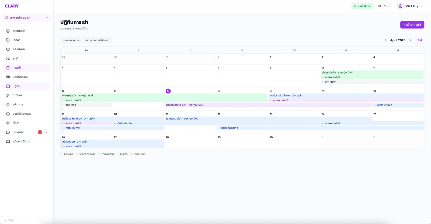Viewport: 431px width, 224px height.
Task: Click the clock icon beside ประวัติกิจกรรม
Action: tap(8, 114)
